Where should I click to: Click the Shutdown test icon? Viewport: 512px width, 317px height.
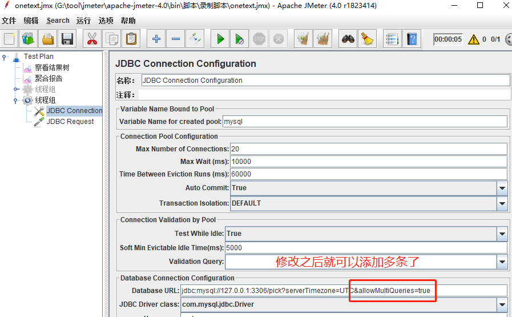(279, 39)
